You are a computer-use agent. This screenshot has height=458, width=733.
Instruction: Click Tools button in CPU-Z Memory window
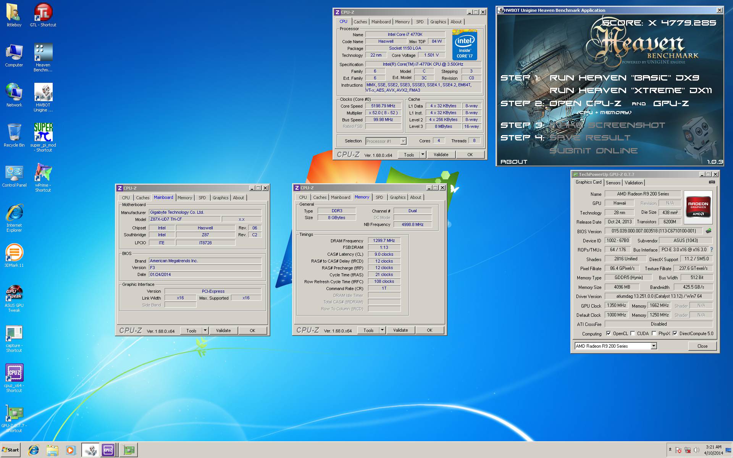368,330
